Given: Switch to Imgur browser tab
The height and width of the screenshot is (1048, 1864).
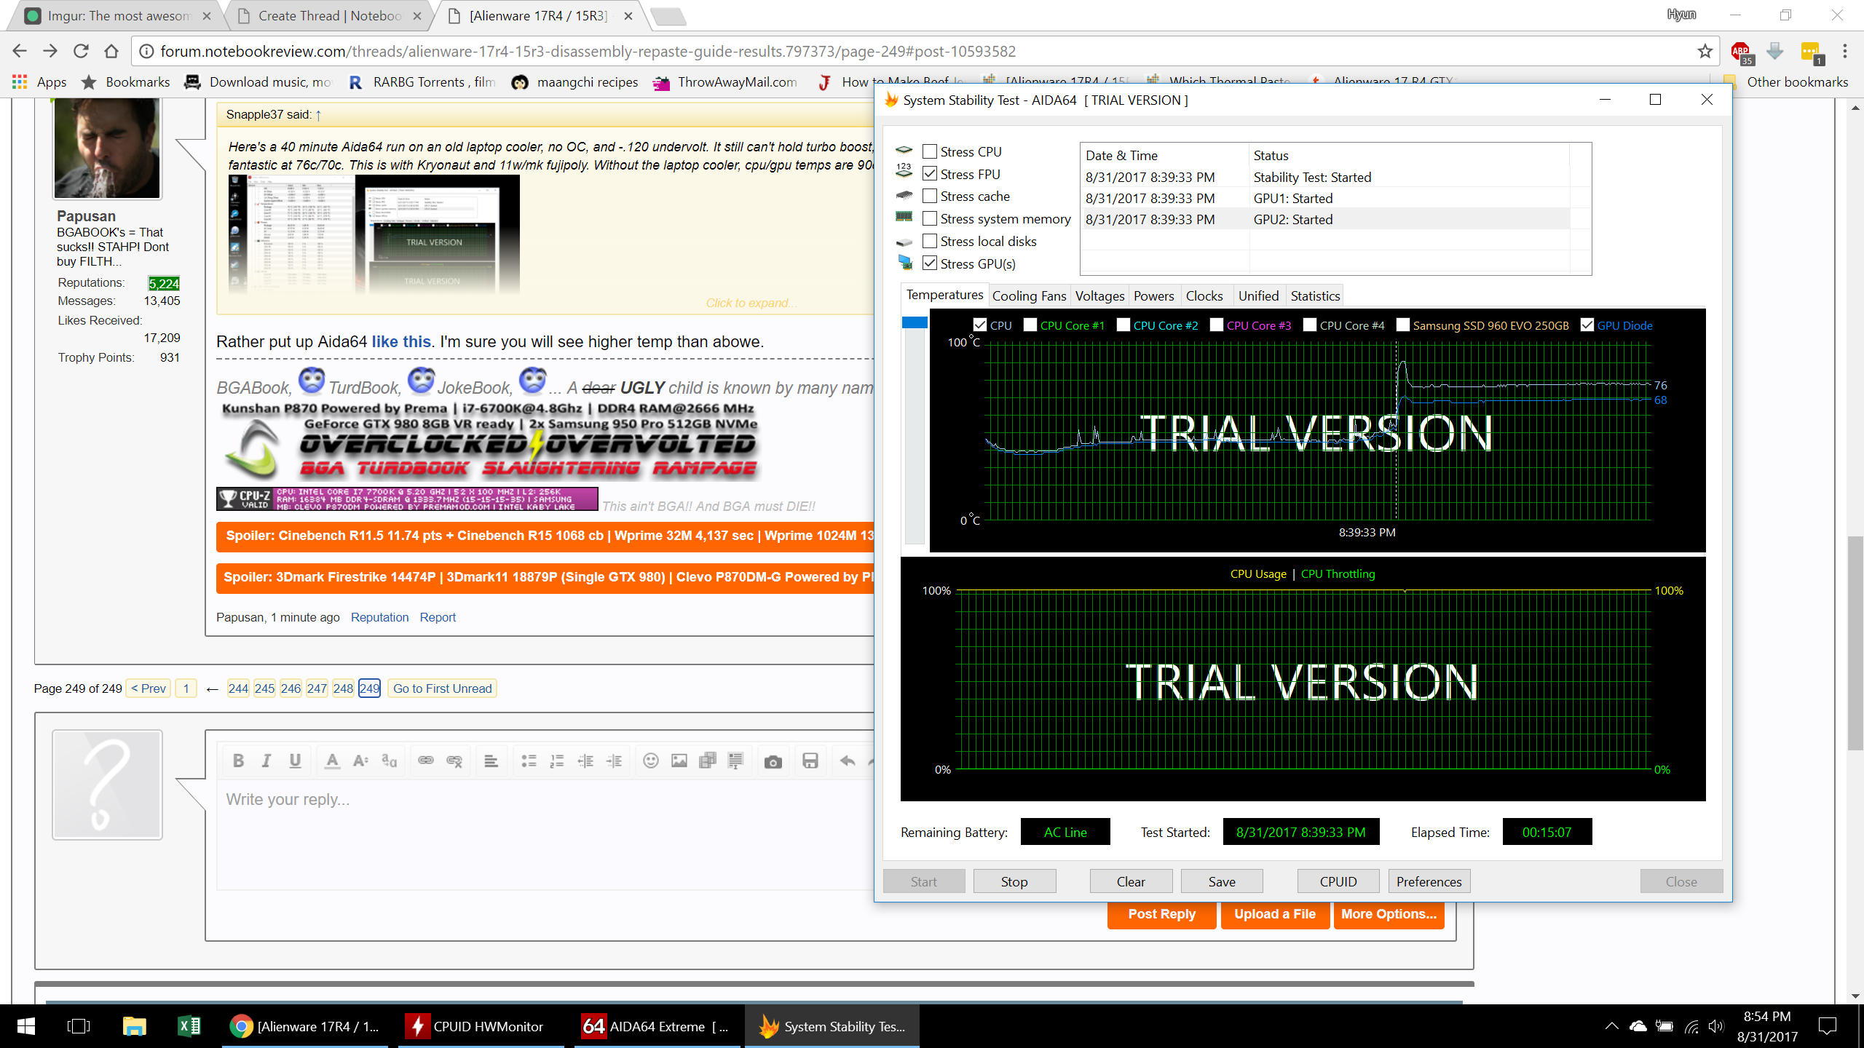Looking at the screenshot, I should (x=116, y=16).
